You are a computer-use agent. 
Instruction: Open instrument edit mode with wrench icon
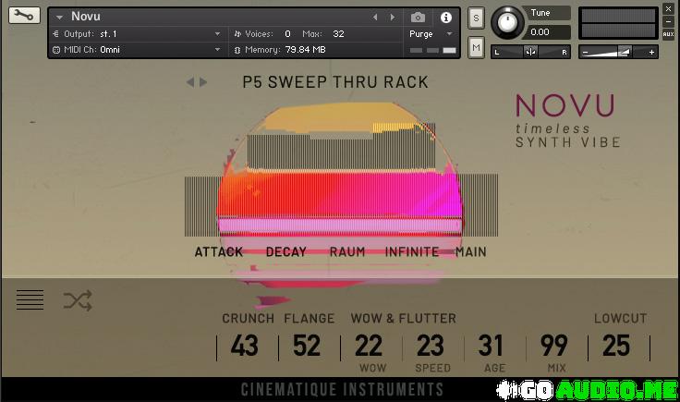[x=24, y=16]
